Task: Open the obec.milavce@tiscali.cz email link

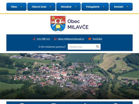Action: (x=71, y=39)
